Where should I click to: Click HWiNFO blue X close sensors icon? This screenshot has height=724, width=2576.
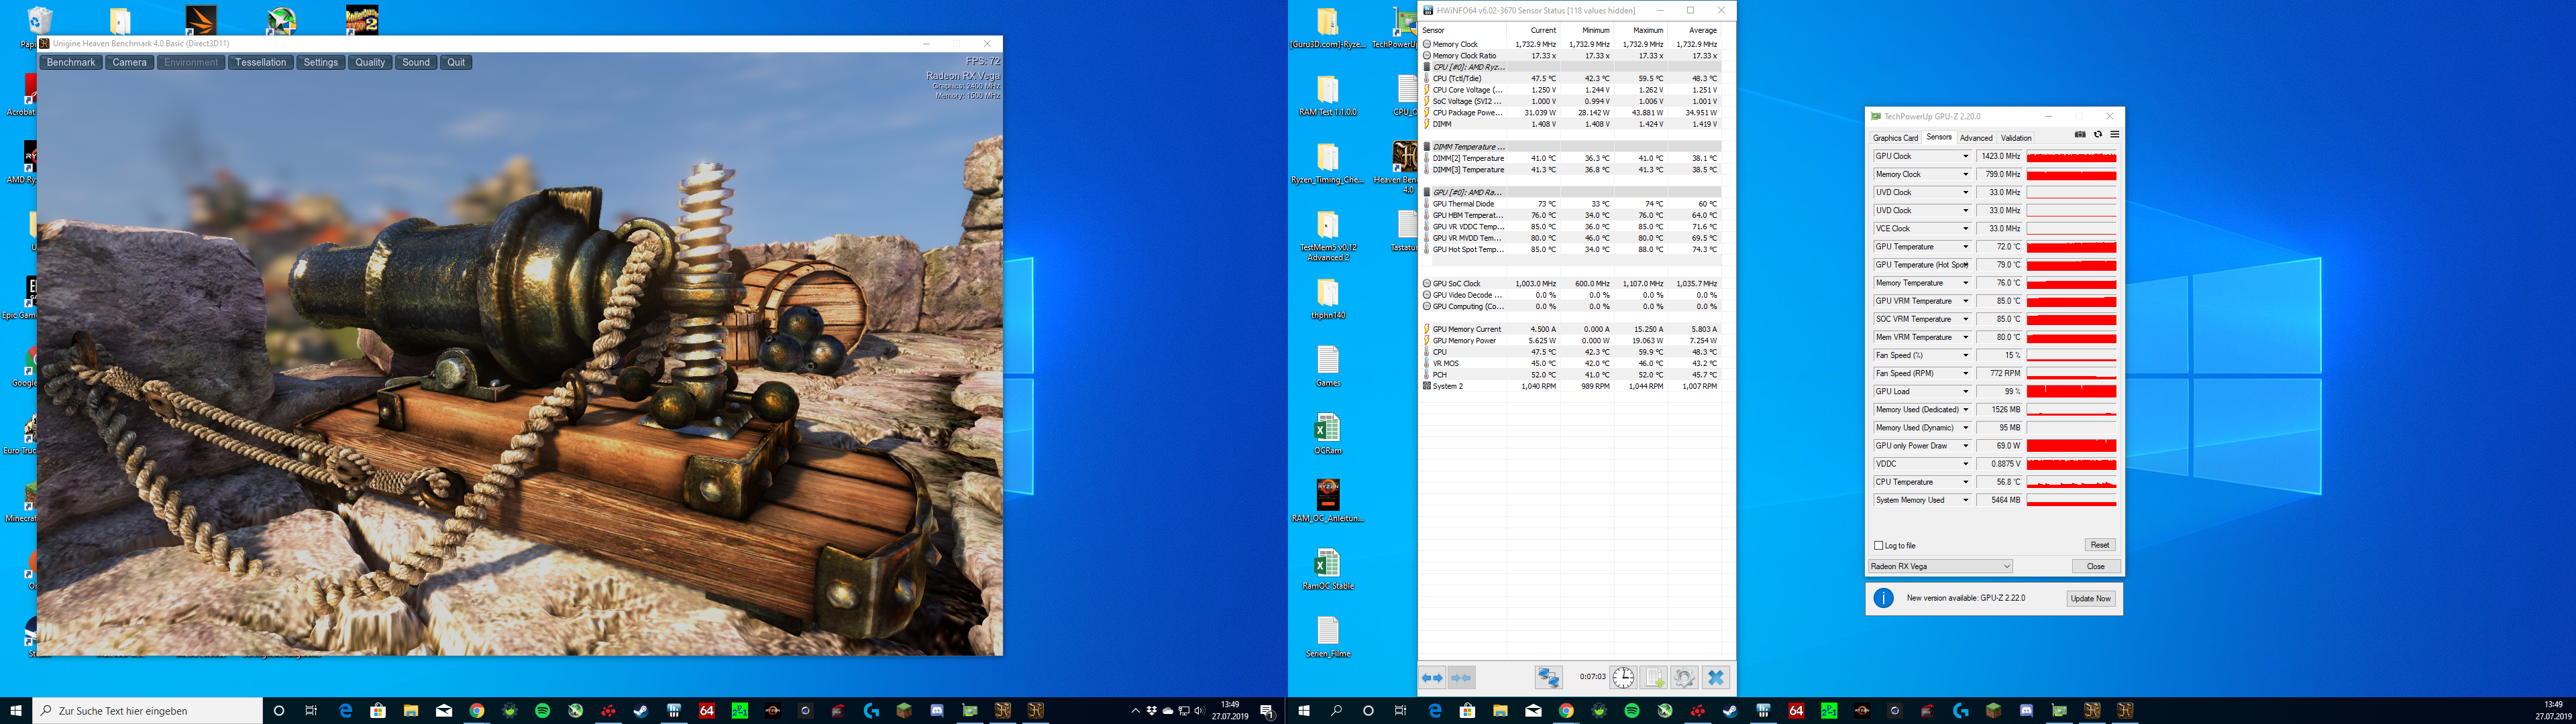[1716, 678]
